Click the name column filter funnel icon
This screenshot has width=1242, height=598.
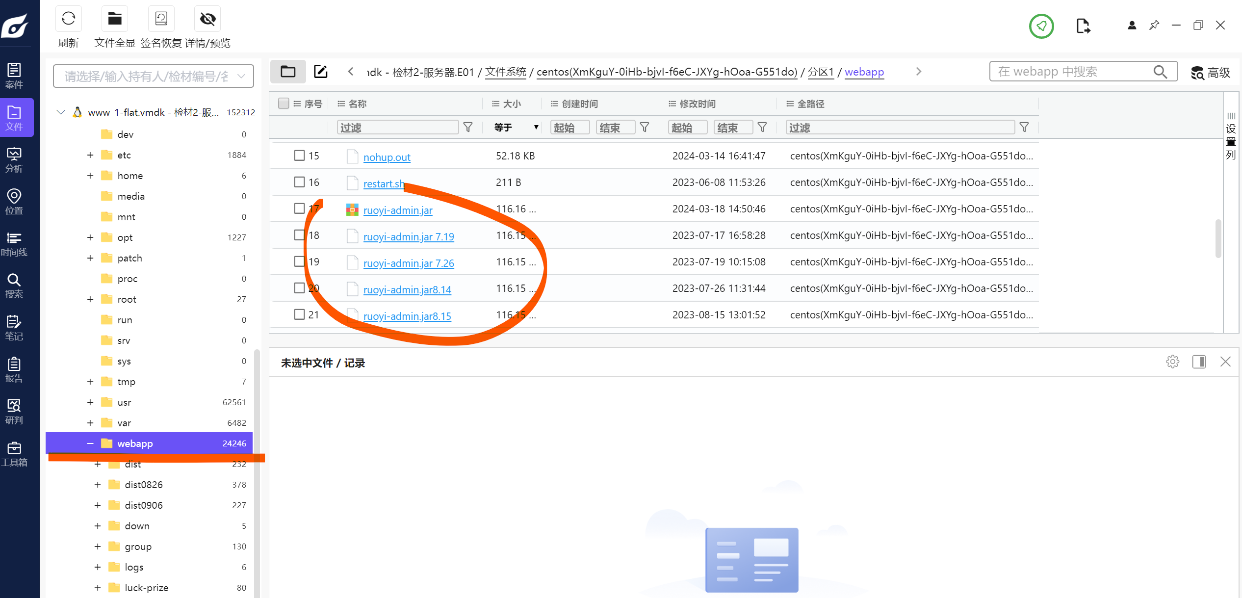coord(468,128)
